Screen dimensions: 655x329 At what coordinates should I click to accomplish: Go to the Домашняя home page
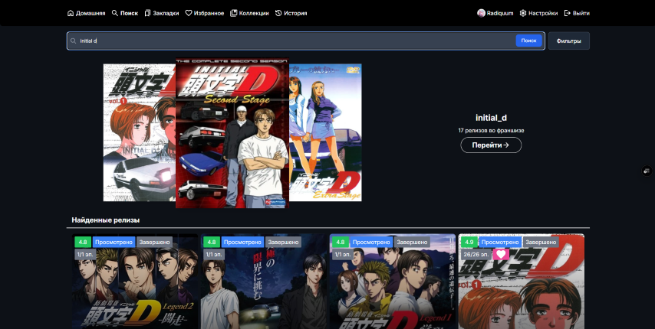click(86, 13)
